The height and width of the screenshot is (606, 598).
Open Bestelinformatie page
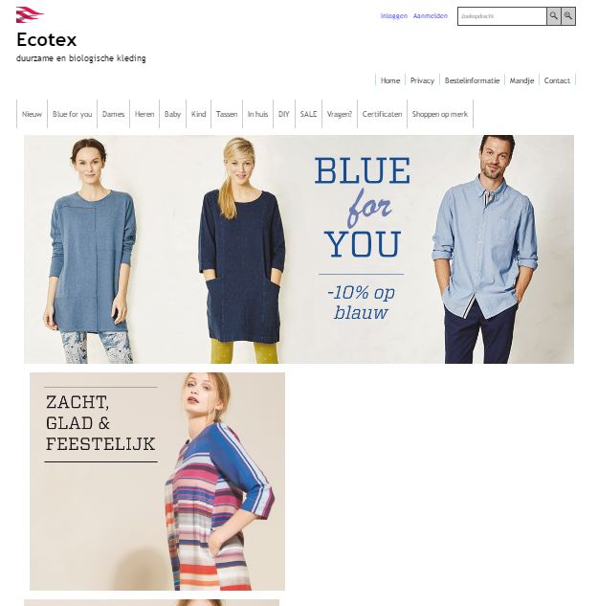coord(472,80)
